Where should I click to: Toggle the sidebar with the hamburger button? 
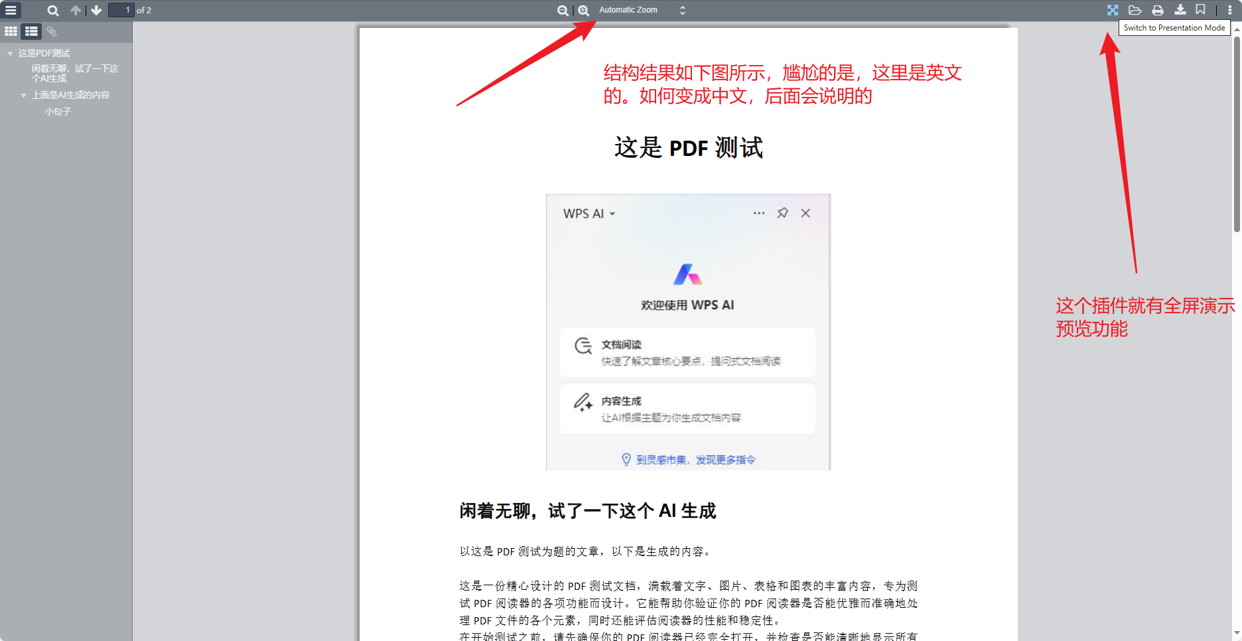pos(11,10)
